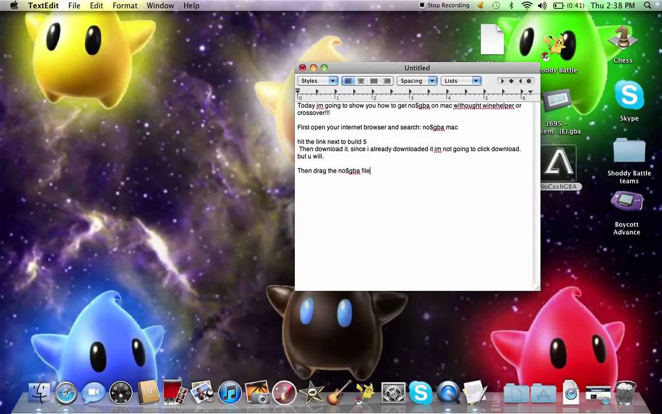662x414 pixels.
Task: Click the right margin marker on ruler
Action: click(x=531, y=91)
